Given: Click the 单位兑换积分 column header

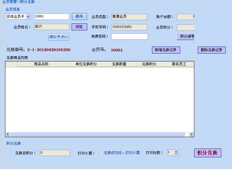Looking at the screenshot, I should pos(89,64).
